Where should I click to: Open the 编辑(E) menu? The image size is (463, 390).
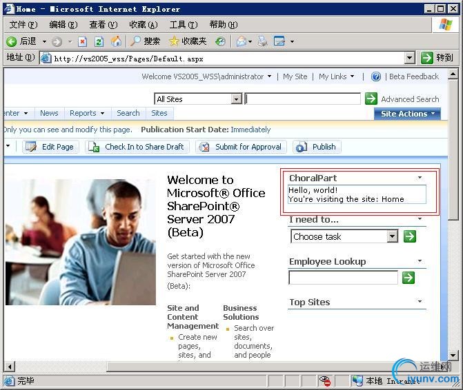tap(63, 25)
